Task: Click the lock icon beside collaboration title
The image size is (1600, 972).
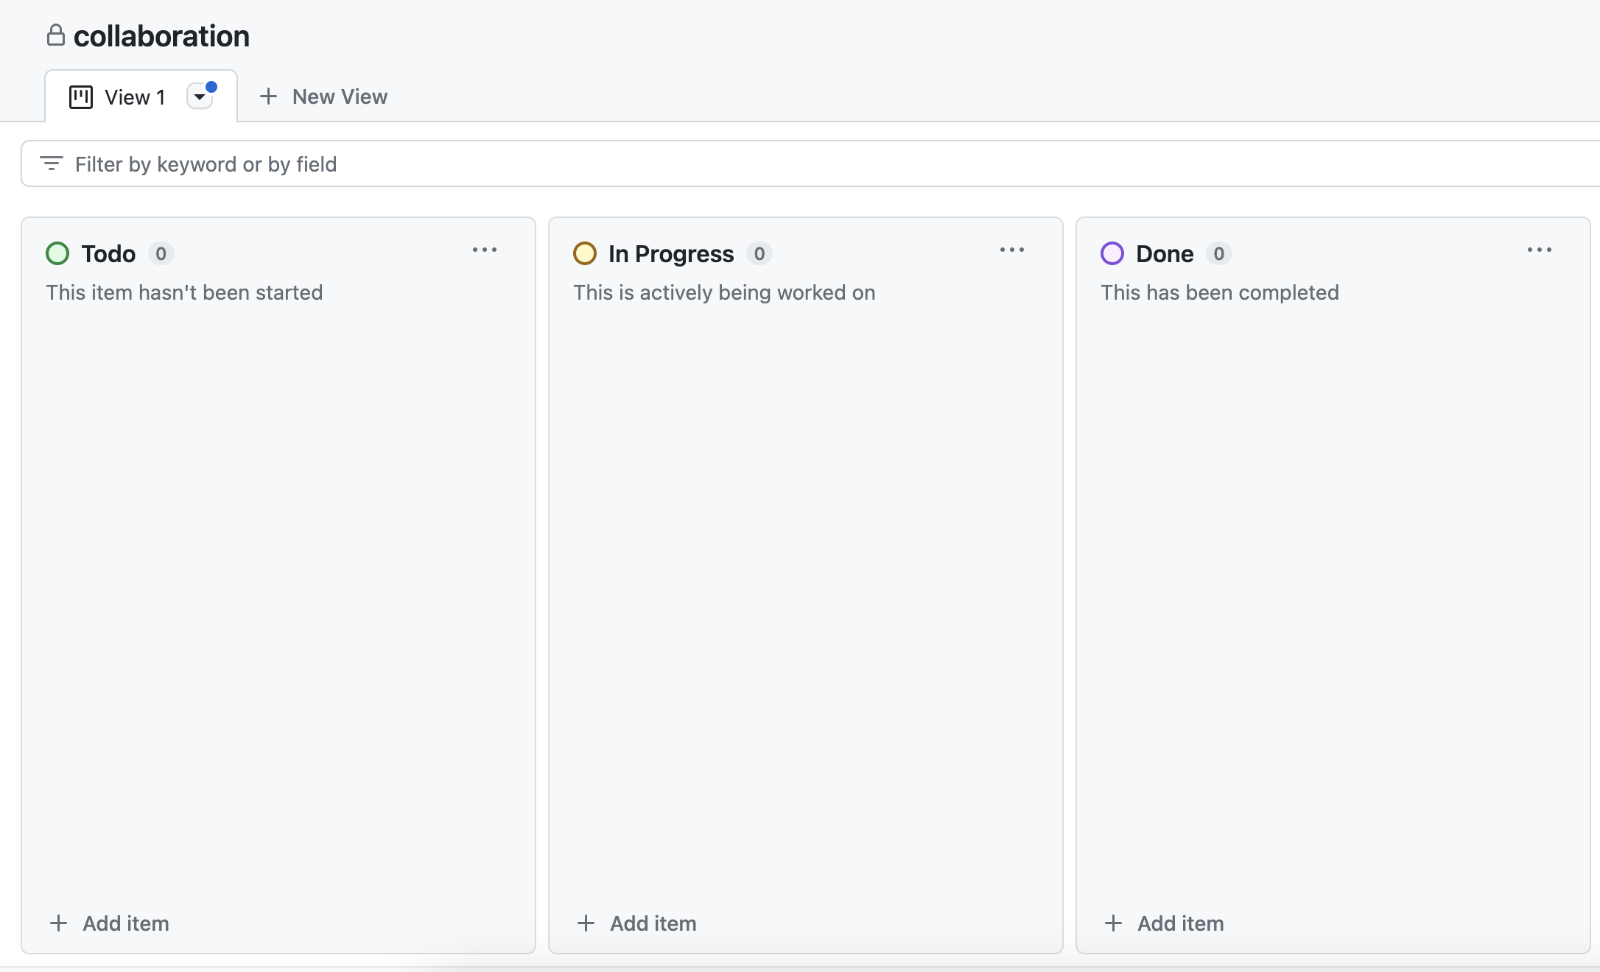Action: pyautogui.click(x=55, y=35)
